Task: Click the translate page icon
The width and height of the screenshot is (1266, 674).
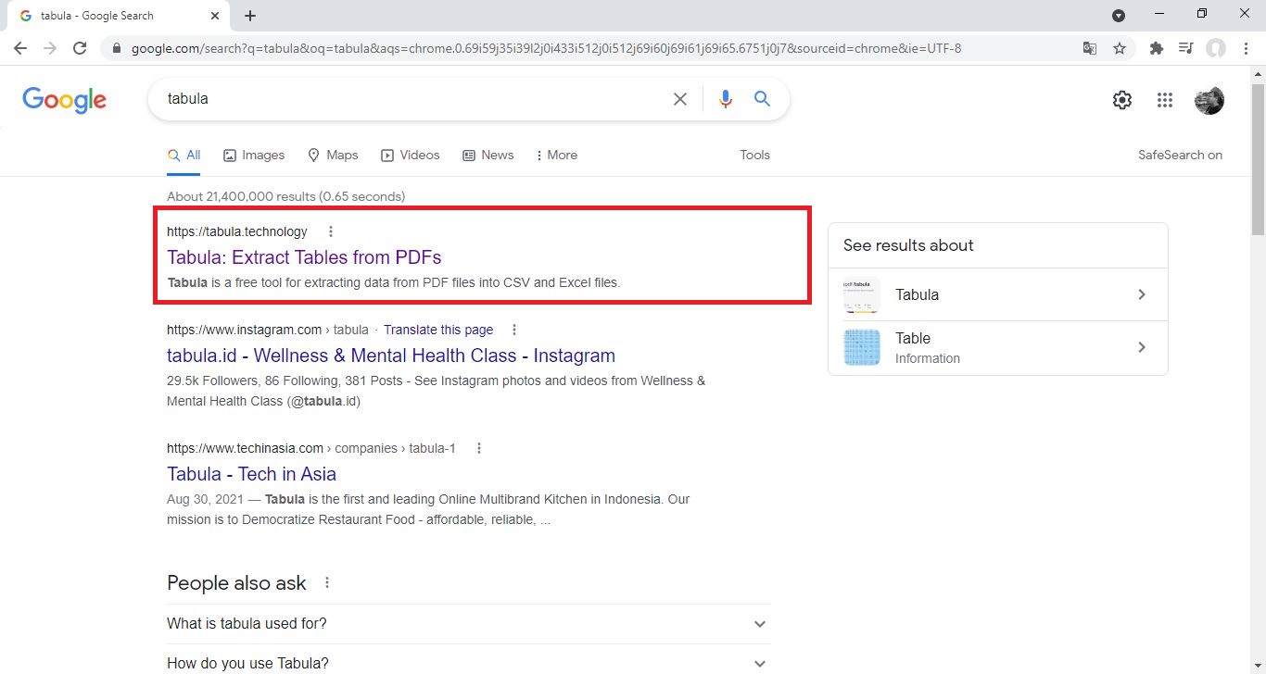Action: [1090, 48]
